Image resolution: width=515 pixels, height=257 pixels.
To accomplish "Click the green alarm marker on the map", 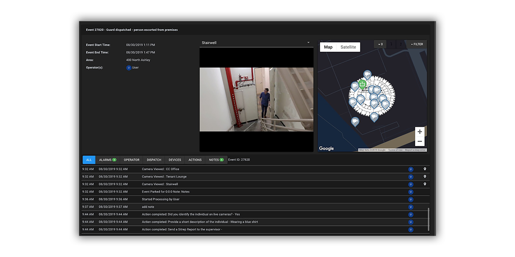I will [x=362, y=84].
